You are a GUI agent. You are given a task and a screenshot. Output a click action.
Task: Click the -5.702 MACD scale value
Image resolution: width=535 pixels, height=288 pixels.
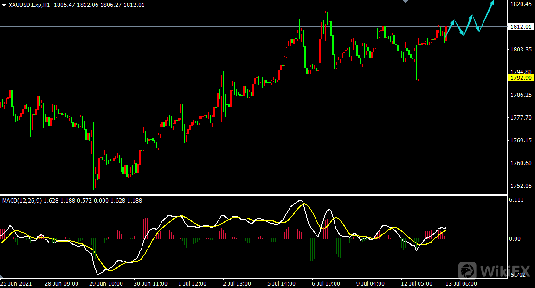point(518,275)
